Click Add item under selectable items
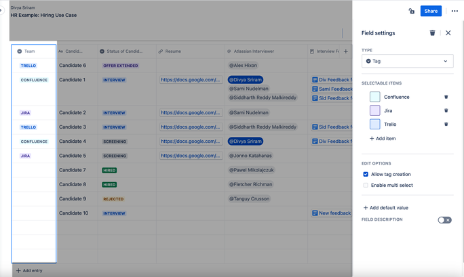 click(383, 138)
